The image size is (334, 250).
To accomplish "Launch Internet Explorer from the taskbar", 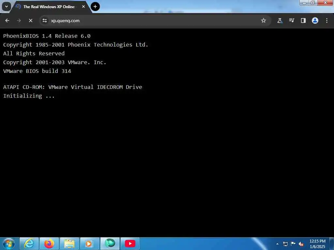I will pos(29,243).
